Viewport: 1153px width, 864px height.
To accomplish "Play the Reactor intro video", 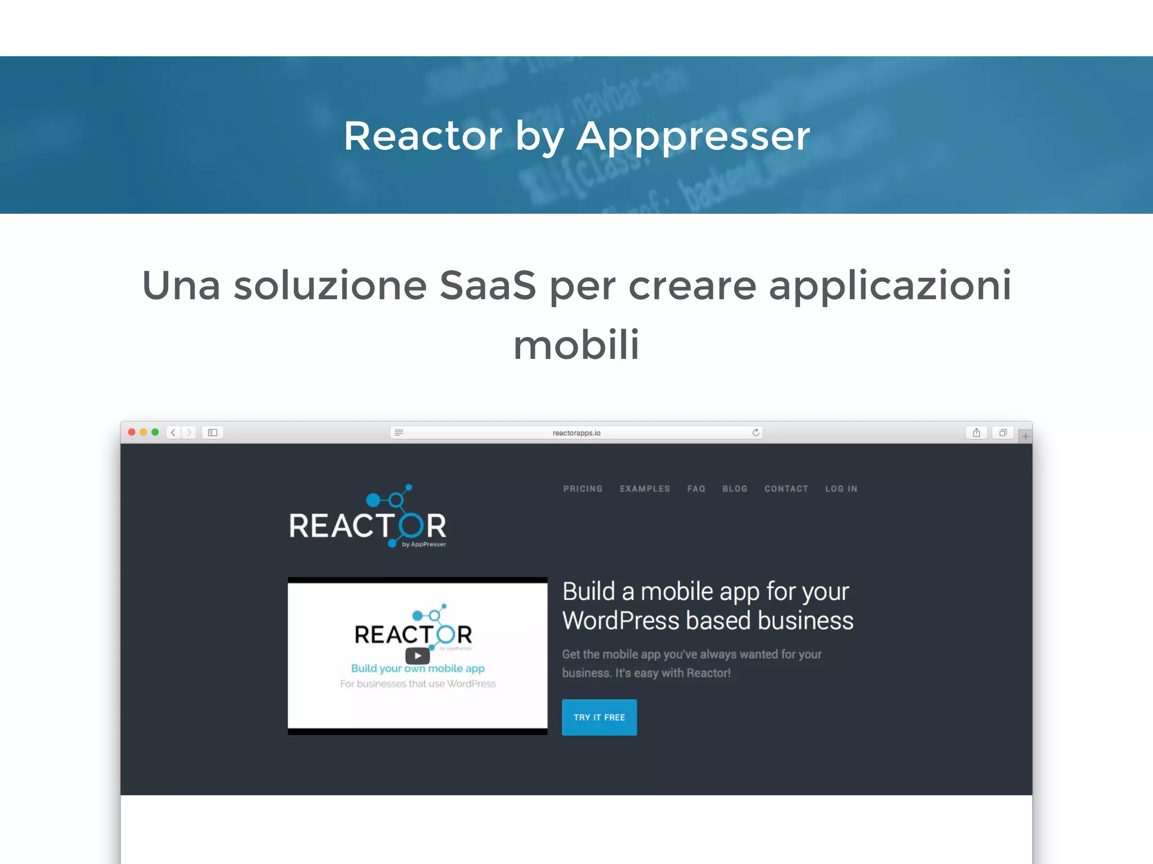I will coord(418,656).
